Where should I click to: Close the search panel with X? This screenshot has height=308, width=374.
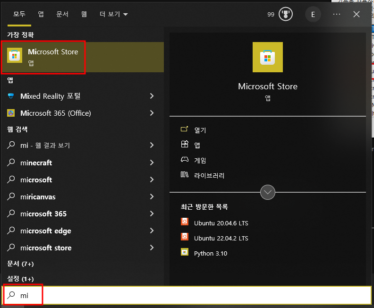pos(357,14)
